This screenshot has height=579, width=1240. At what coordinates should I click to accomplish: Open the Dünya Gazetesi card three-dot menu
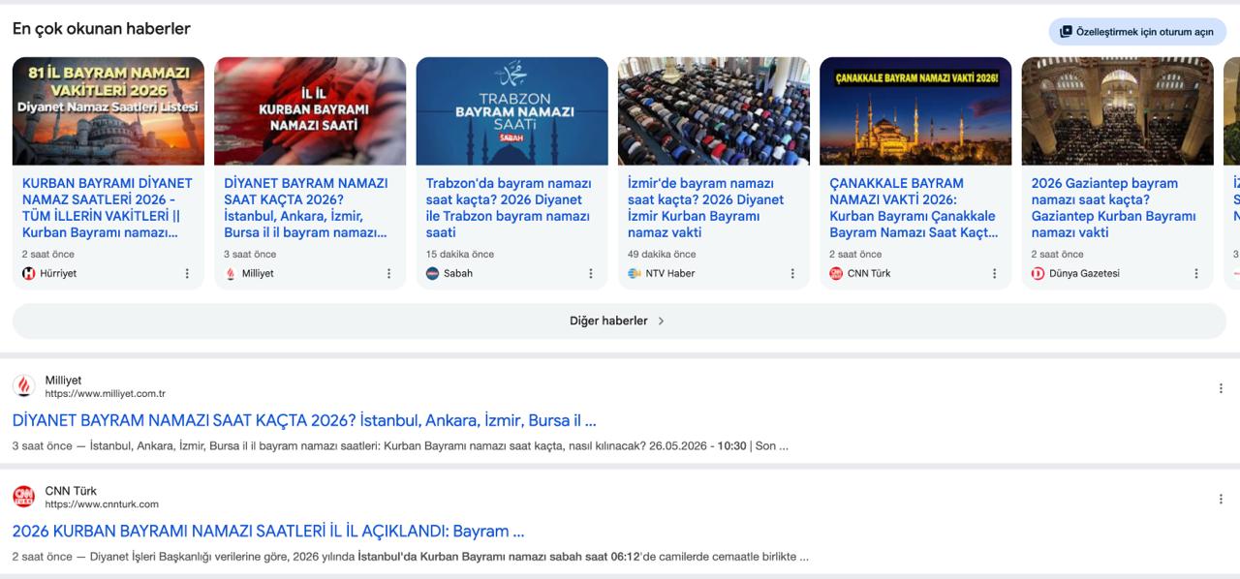pyautogui.click(x=1195, y=274)
